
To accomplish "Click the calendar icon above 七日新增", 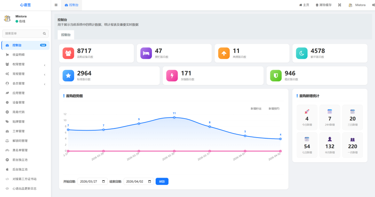I will coord(307,139).
